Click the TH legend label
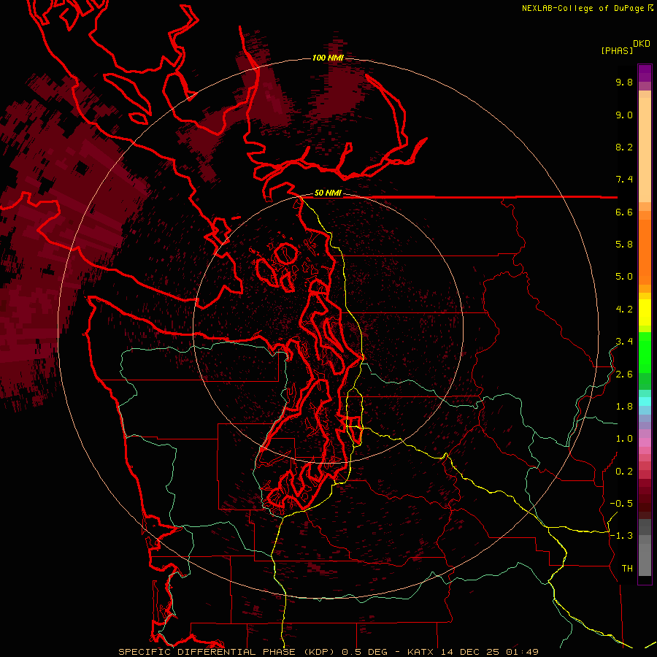This screenshot has height=657, width=657. tap(627, 569)
